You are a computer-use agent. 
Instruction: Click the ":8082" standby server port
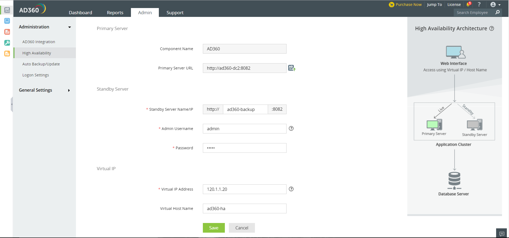pyautogui.click(x=277, y=109)
